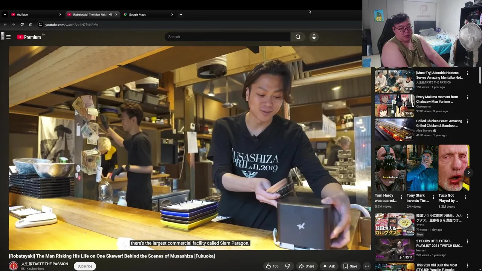Play the Tom Hardy was scared short

(390, 168)
